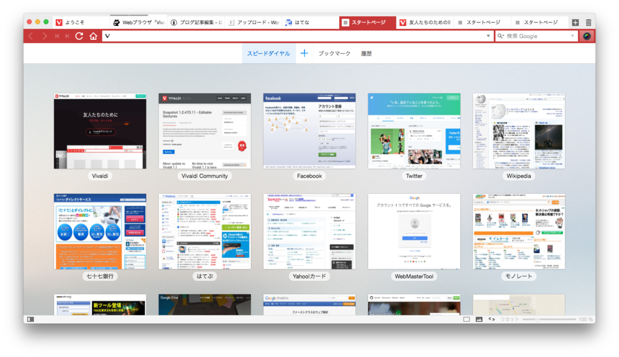Click the fast forward button
Screen dimensions: 619x357
67,36
